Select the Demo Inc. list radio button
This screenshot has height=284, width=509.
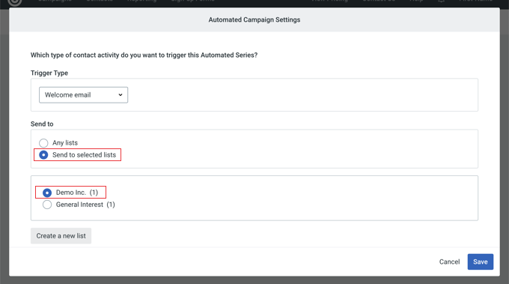(x=47, y=193)
